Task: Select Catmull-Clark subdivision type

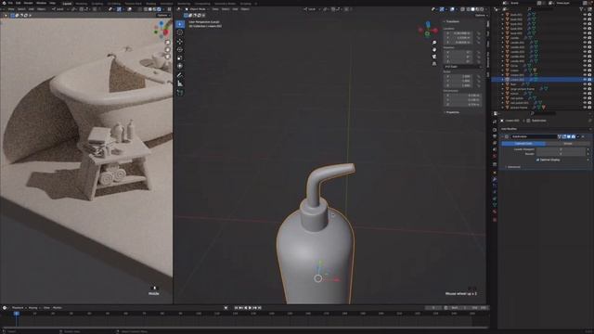Action: 523,144
